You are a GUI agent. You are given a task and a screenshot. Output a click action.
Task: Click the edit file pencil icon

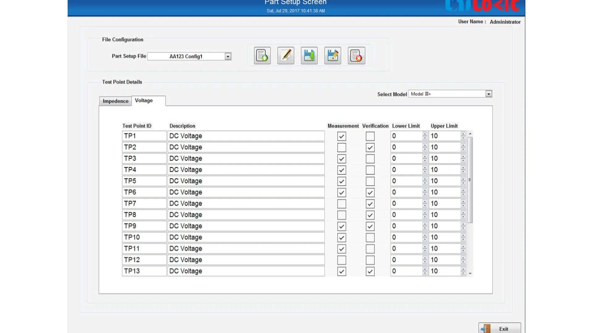(286, 55)
